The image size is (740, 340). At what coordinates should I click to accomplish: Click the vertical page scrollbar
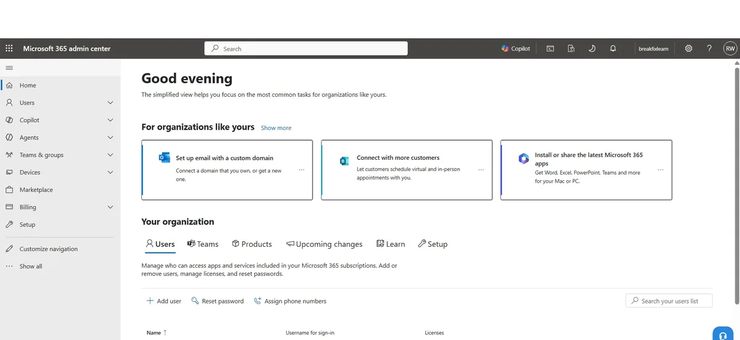[x=736, y=185]
